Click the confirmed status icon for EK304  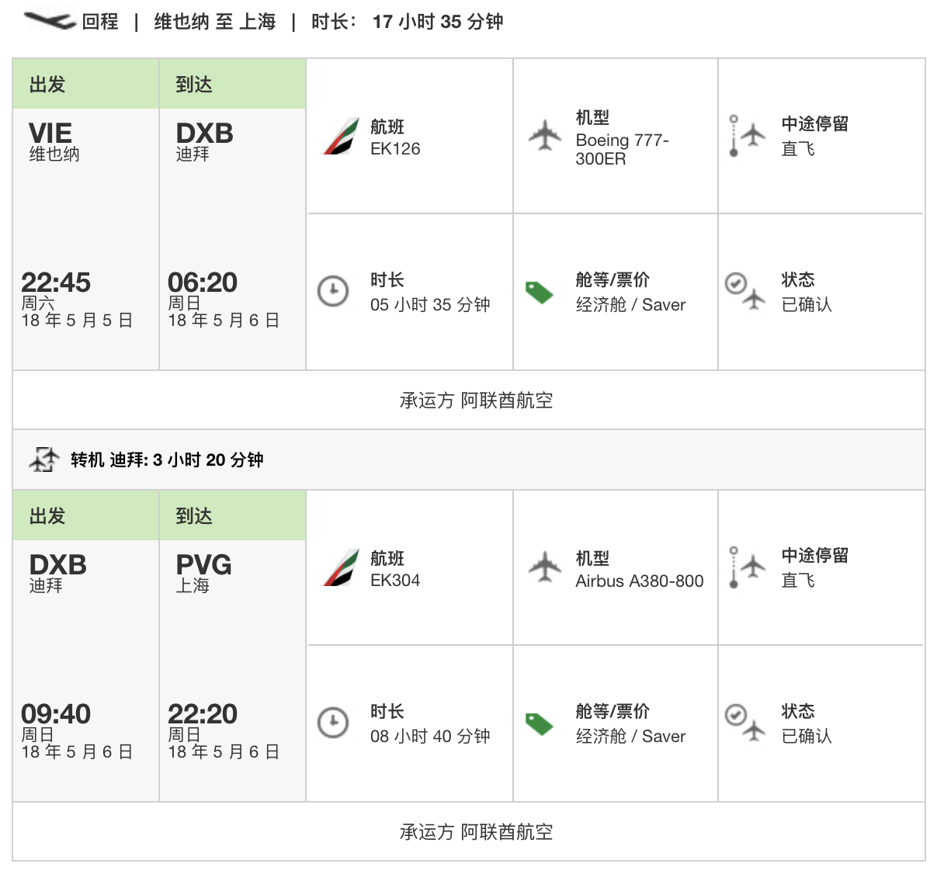[x=745, y=723]
